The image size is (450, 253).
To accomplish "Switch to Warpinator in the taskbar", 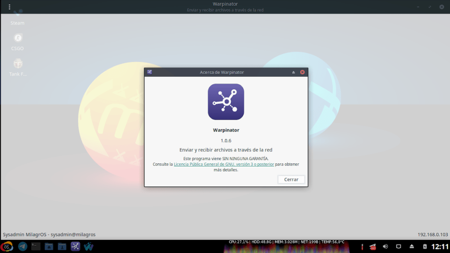I will (75, 246).
